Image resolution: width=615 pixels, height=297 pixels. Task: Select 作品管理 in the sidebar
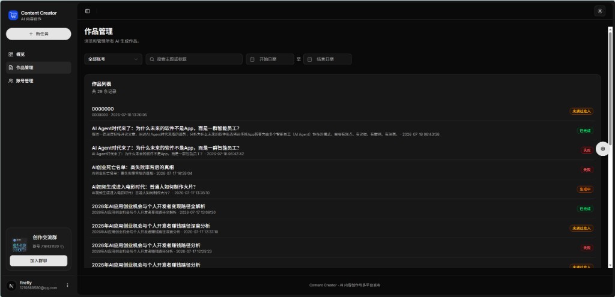coord(38,68)
